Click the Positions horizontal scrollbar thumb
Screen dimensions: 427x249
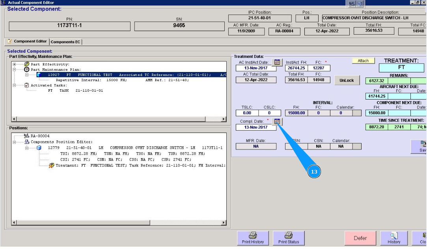83,223
